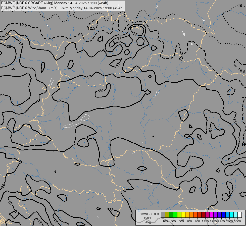Click the SBCAPE title line in header
Image resolution: width=246 pixels, height=226 pixels.
55,3
